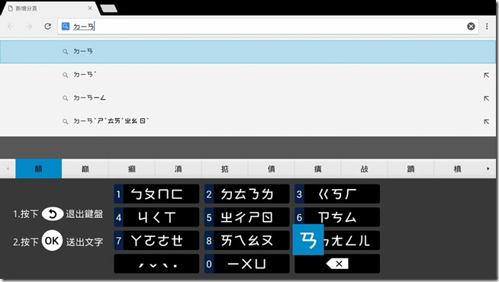Viewport: 499px width, 282px height.
Task: Tap key 5 ㄓㄔㄕㄖ
Action: point(247,217)
